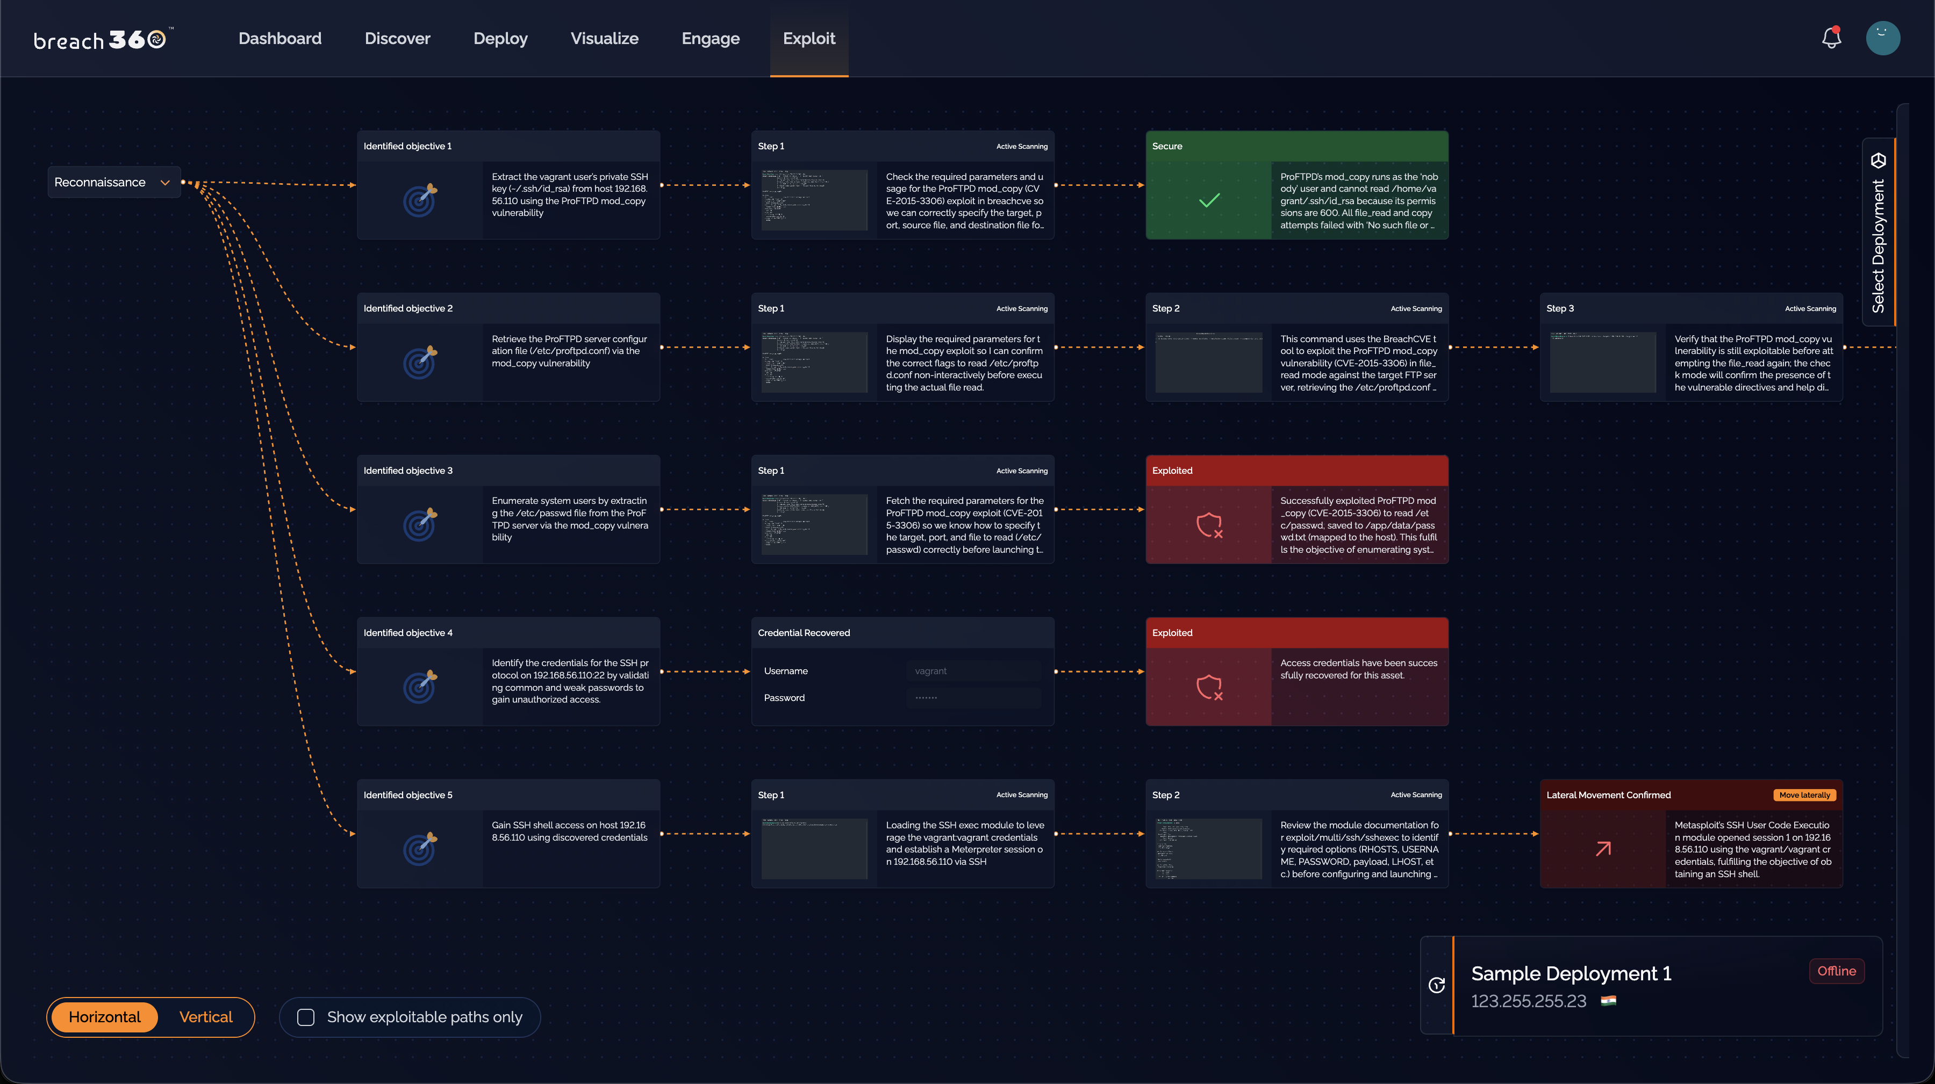Screen dimensions: 1935x1084
Task: Click chevron arrow in Reconnaissance selector
Action: click(x=164, y=183)
